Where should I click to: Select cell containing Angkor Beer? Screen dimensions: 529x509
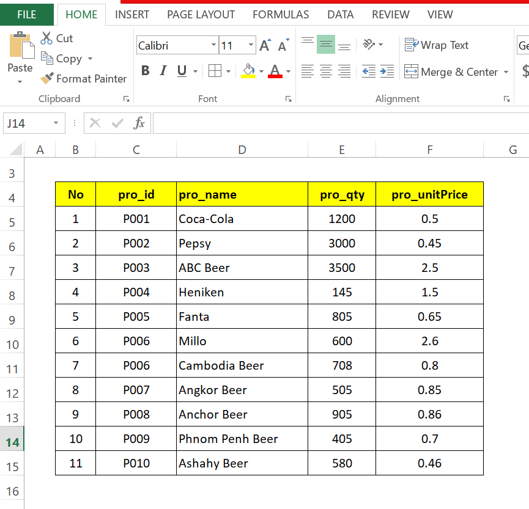coord(242,390)
